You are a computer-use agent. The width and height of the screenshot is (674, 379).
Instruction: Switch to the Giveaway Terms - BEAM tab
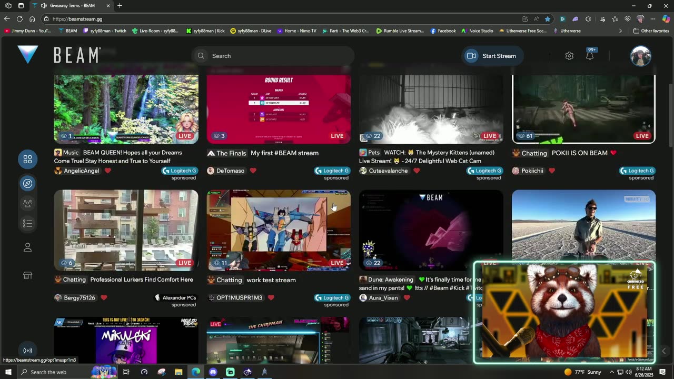[71, 6]
